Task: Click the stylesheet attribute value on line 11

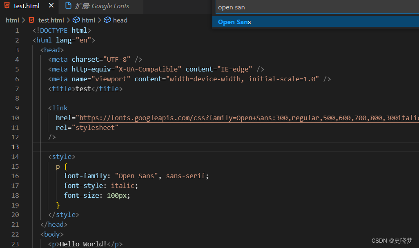Action: [x=96, y=127]
